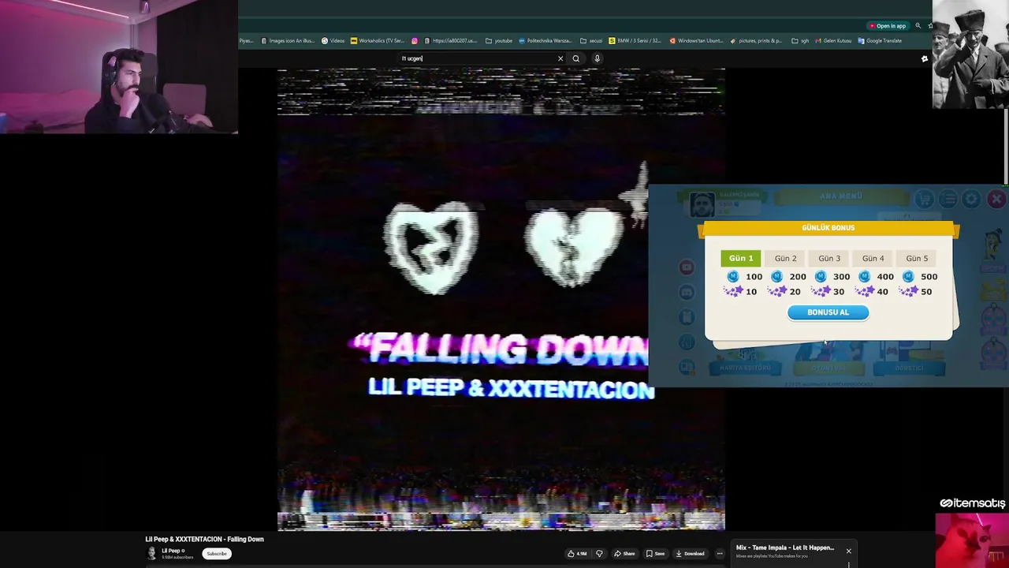The height and width of the screenshot is (568, 1009).
Task: Open the Lil Peep channel avatar
Action: click(x=151, y=553)
